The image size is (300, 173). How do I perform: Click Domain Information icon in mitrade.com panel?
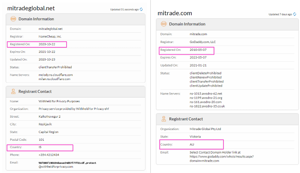tap(164, 24)
